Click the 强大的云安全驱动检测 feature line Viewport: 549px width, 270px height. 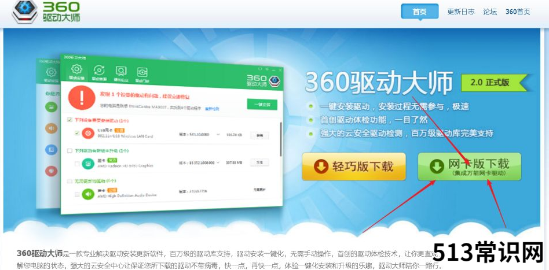407,133
